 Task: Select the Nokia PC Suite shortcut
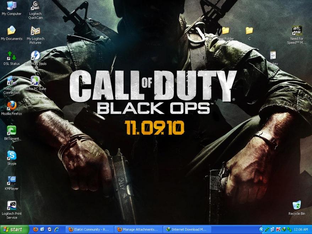(35, 83)
